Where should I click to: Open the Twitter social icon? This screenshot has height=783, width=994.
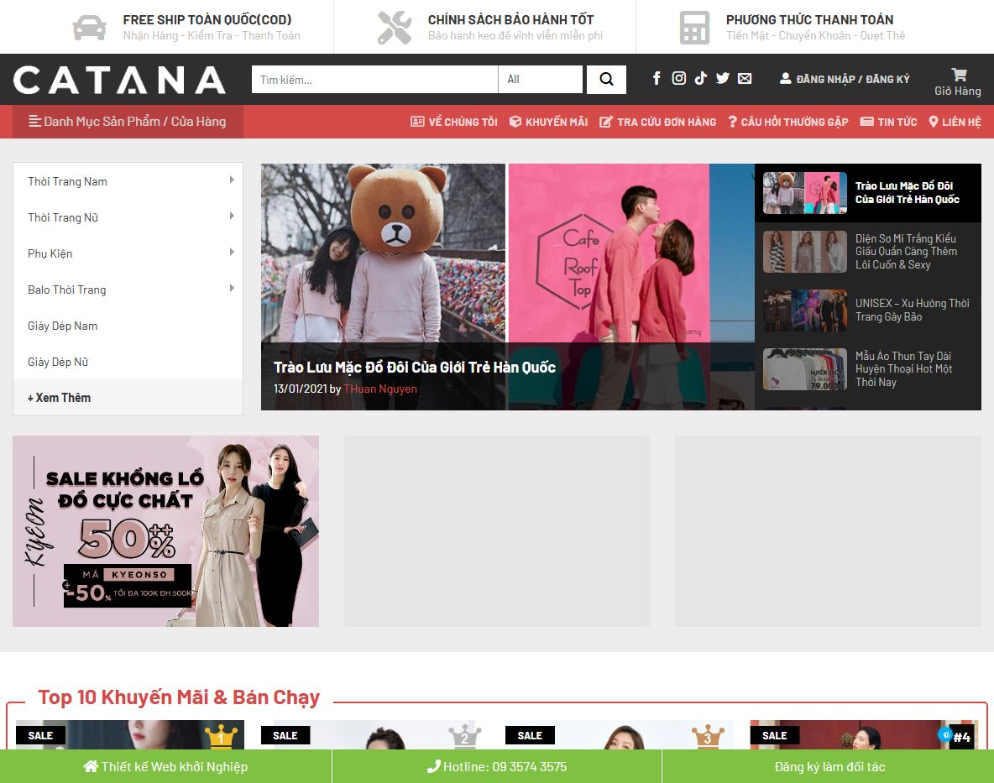tap(723, 78)
